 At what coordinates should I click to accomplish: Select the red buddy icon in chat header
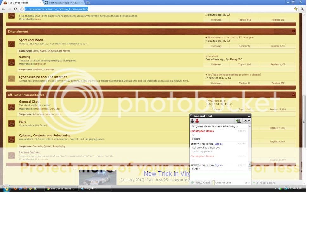pos(197,121)
